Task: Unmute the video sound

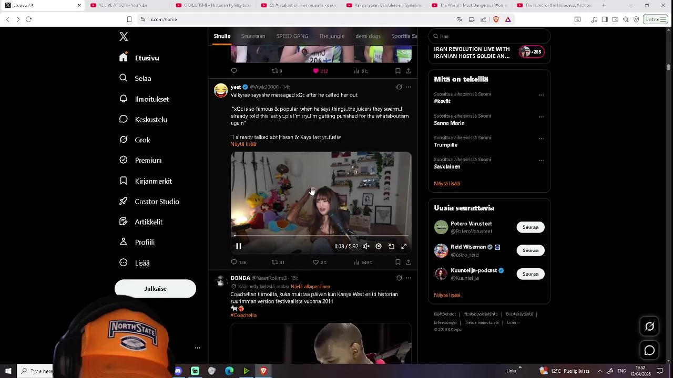Action: click(x=366, y=246)
